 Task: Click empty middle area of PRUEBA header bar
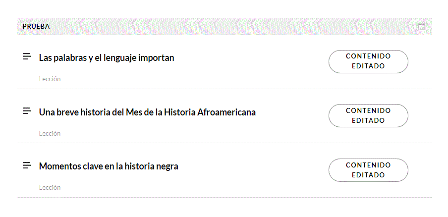223,27
